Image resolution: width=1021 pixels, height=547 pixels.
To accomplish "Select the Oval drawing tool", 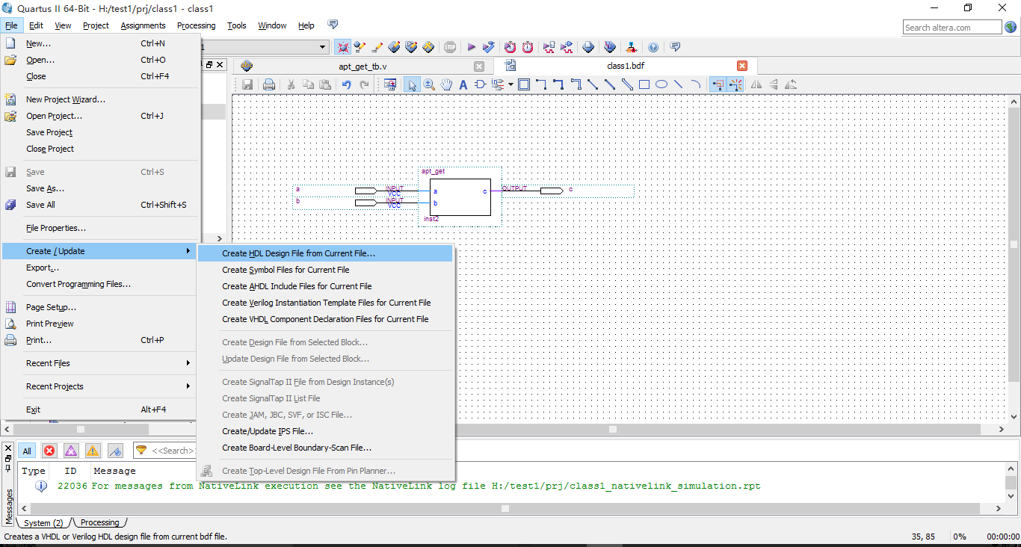I will tap(661, 84).
